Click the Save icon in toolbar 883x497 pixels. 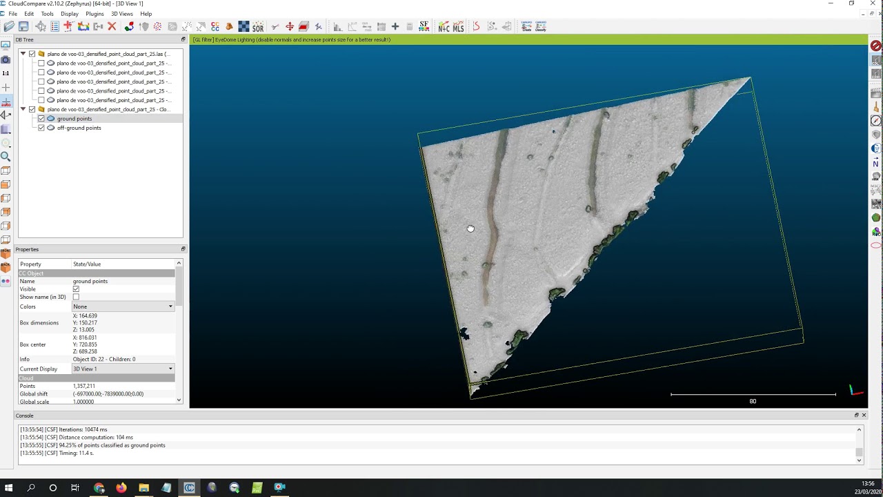coord(23,26)
